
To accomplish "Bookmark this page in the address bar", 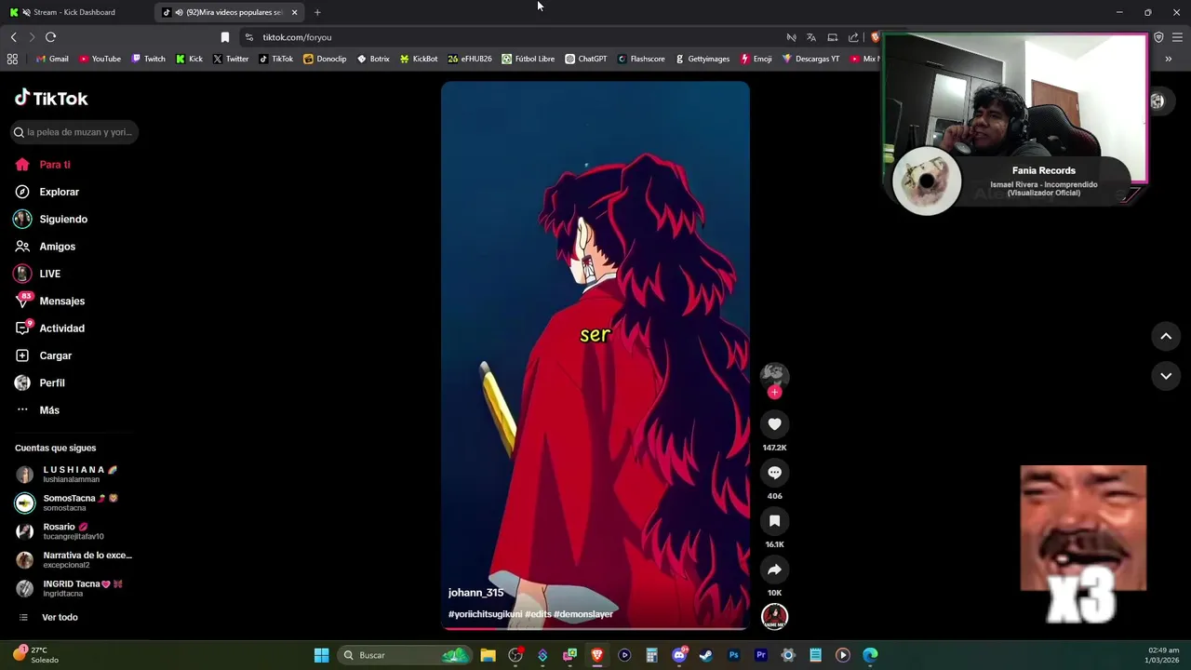I will coord(224,37).
